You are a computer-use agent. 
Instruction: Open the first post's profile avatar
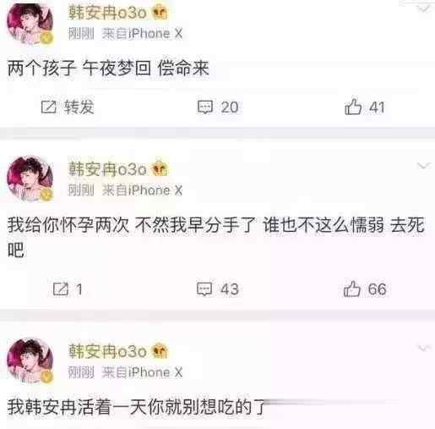tap(30, 24)
